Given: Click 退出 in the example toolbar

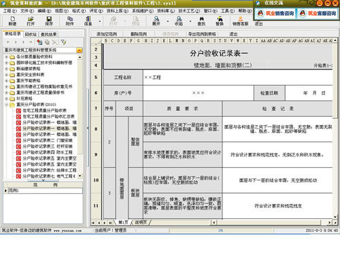Looking at the screenshot, I should point(233,34).
